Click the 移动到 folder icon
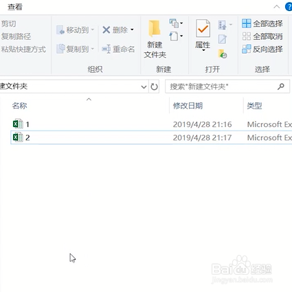The image size is (292, 292). (60, 30)
